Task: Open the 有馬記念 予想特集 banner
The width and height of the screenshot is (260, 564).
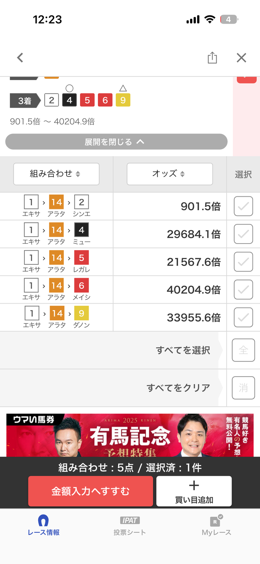Action: (129, 435)
